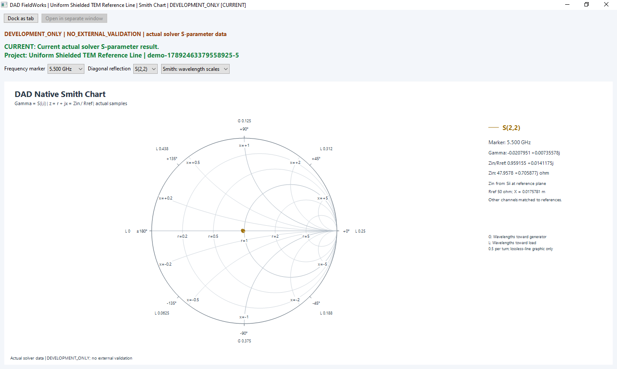Image resolution: width=617 pixels, height=369 pixels.
Task: Click the x=-2 reactance label
Action: [x=295, y=300]
